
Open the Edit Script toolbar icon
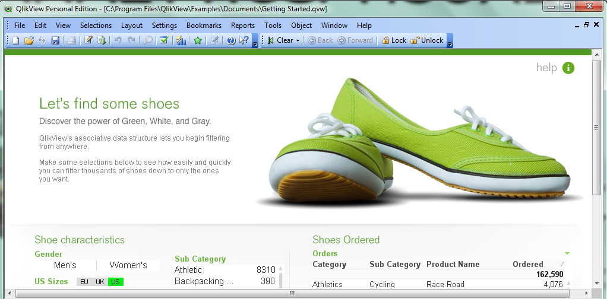88,40
